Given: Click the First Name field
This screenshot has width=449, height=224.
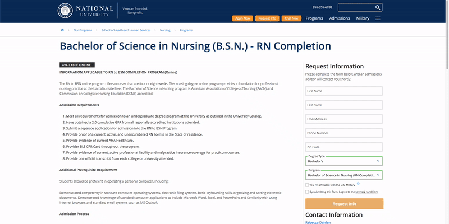Looking at the screenshot, I should pyautogui.click(x=344, y=91).
